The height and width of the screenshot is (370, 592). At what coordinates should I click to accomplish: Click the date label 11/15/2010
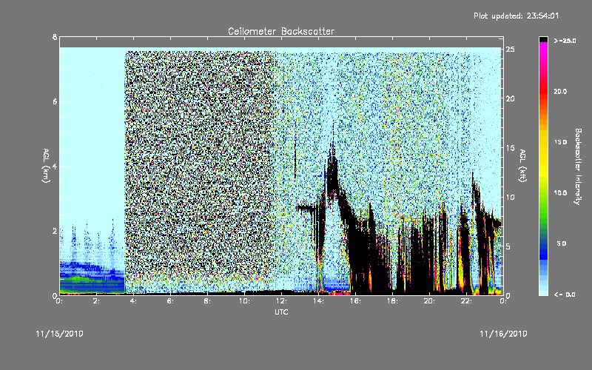click(60, 334)
